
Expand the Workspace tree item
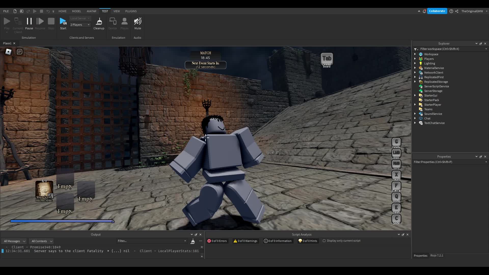click(x=415, y=54)
